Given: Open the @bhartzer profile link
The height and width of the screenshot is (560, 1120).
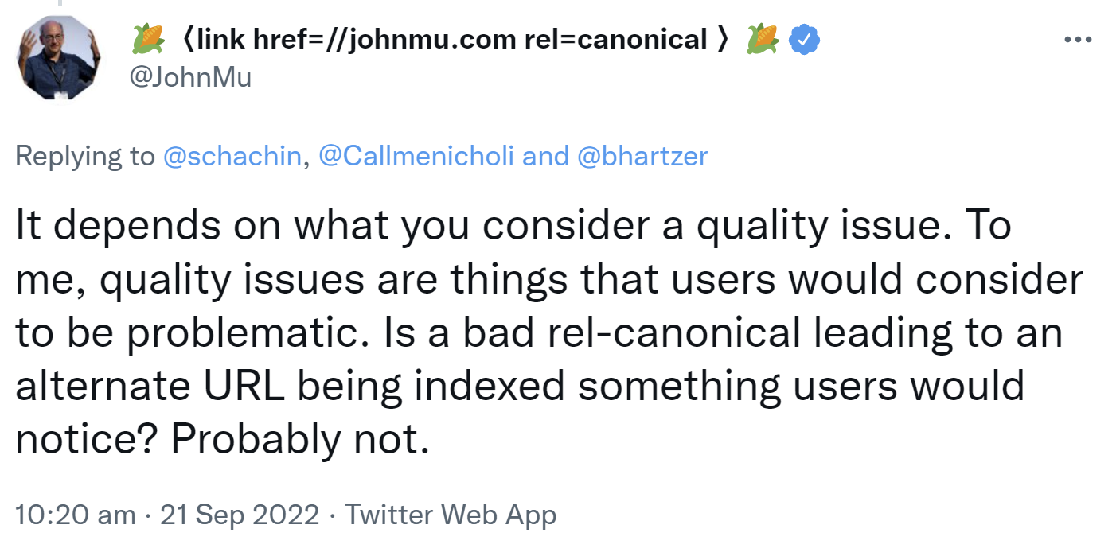Looking at the screenshot, I should 642,156.
